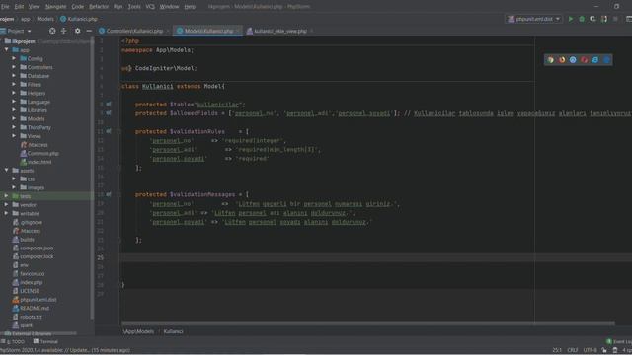Expand the writable folder arrow

7,213
